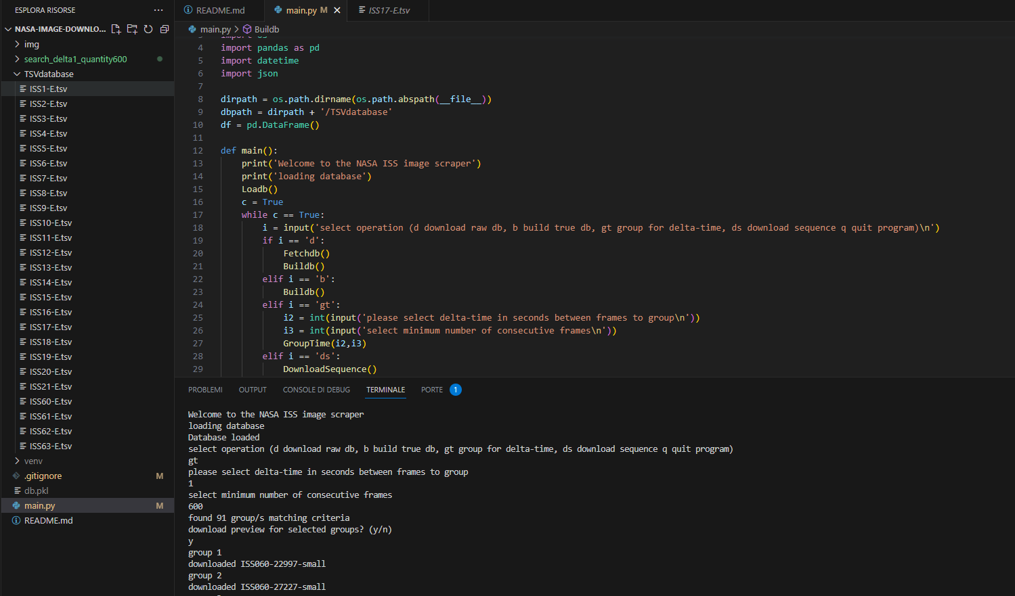Open the CONSOLE DI DEBUG panel
The image size is (1015, 596).
316,390
